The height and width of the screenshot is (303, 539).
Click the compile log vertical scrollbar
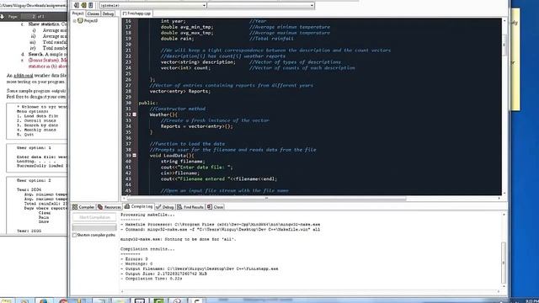[x=504, y=263]
